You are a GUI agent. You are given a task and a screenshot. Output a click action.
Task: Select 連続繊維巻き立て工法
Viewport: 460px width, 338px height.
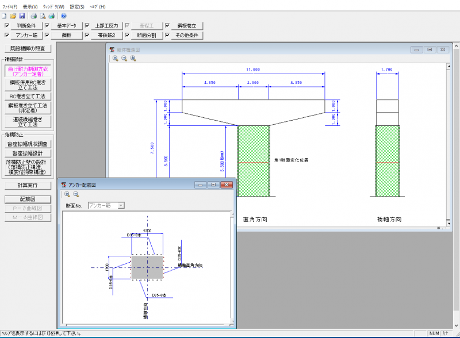click(x=28, y=121)
